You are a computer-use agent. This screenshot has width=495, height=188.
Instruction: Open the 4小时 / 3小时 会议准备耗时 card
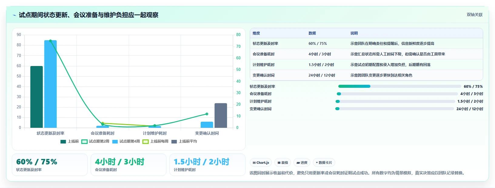[x=129, y=165]
